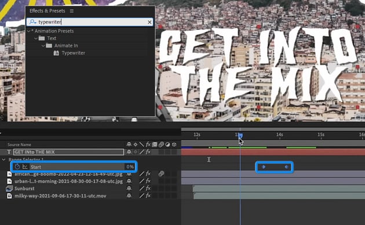Click the Source Name column header
Screen dimensions: 365x225
[19, 144]
